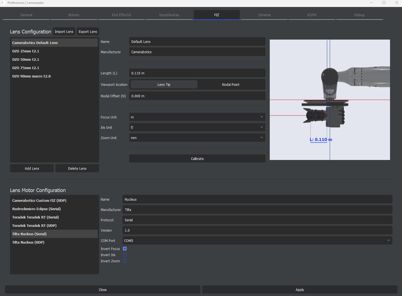
Task: Click the Nodal Offset (N) field
Action: [197, 96]
